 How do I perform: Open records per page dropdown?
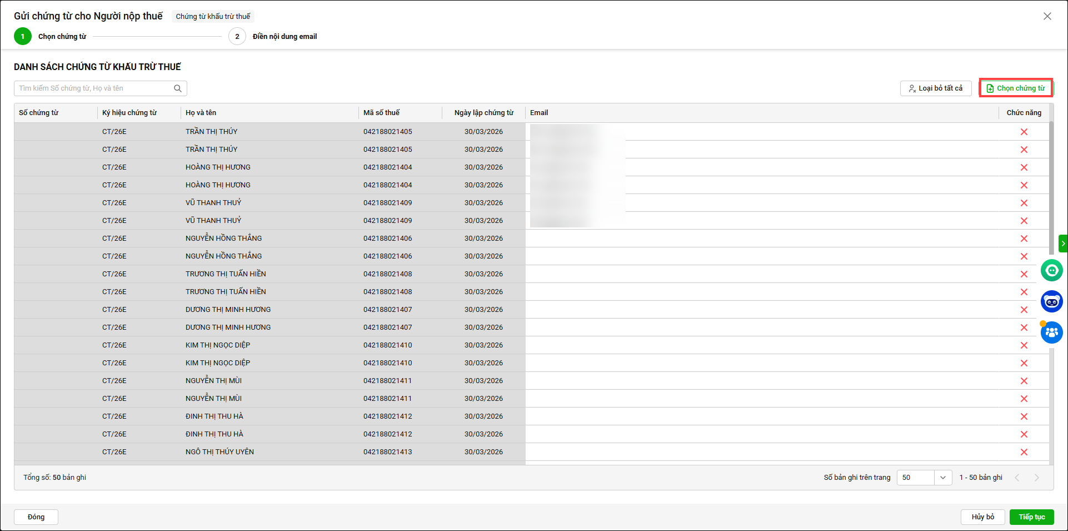tap(942, 478)
